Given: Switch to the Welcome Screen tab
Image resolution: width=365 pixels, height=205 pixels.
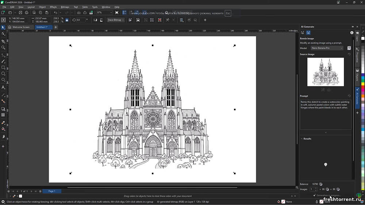Looking at the screenshot, I should tap(21, 27).
